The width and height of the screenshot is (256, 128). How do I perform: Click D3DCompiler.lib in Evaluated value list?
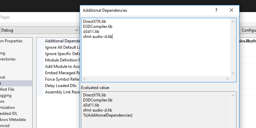(x=98, y=100)
